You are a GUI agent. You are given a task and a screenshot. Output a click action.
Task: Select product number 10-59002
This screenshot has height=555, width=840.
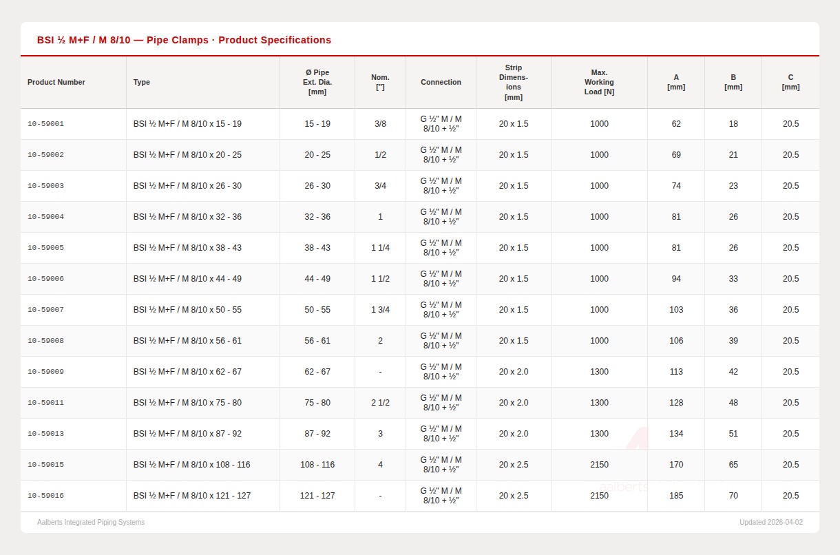(x=45, y=155)
